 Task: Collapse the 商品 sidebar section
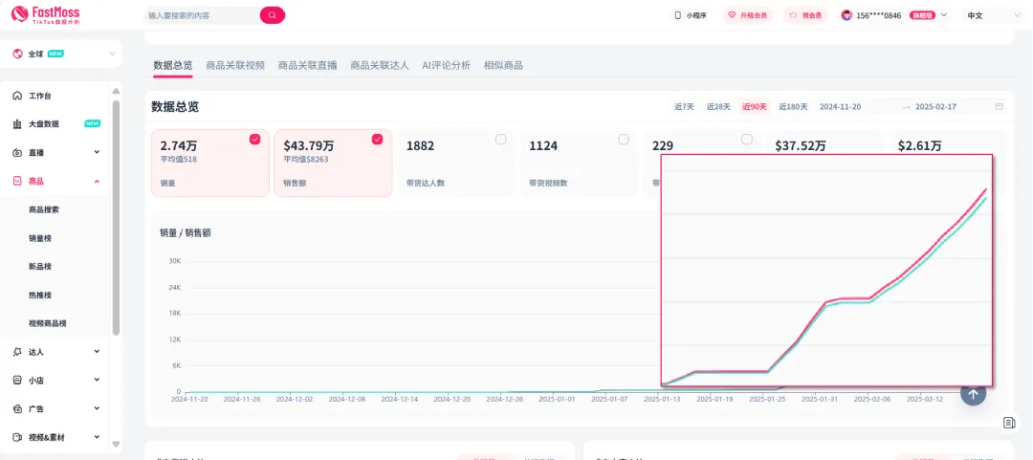(x=97, y=181)
